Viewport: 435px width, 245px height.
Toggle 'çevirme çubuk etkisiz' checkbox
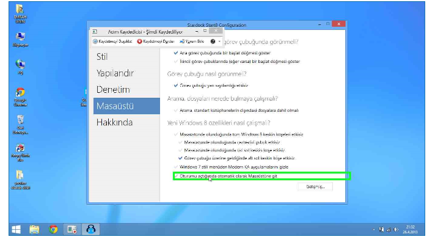click(180, 142)
